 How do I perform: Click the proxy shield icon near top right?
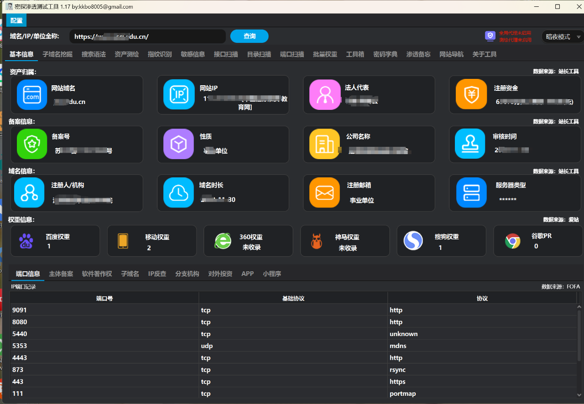490,36
